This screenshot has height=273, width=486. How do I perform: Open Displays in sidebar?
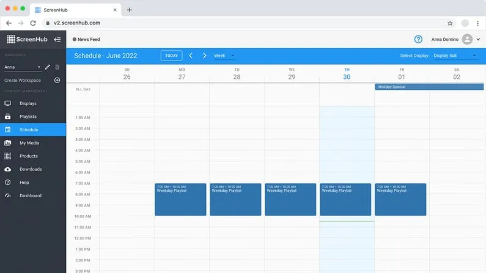(33, 103)
